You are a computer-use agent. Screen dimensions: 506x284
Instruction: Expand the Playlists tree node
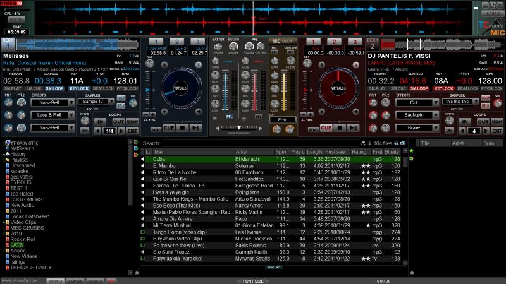(x=4, y=160)
